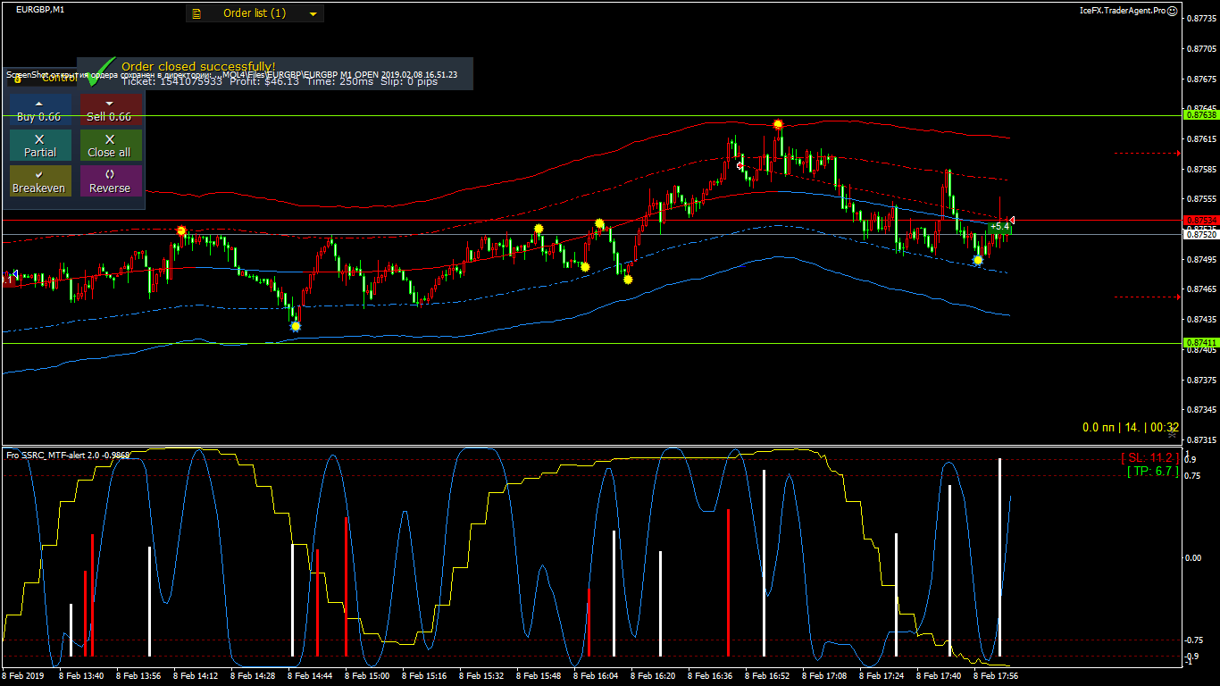Click the 8 Feb 17:56 time axis label

click(x=996, y=676)
